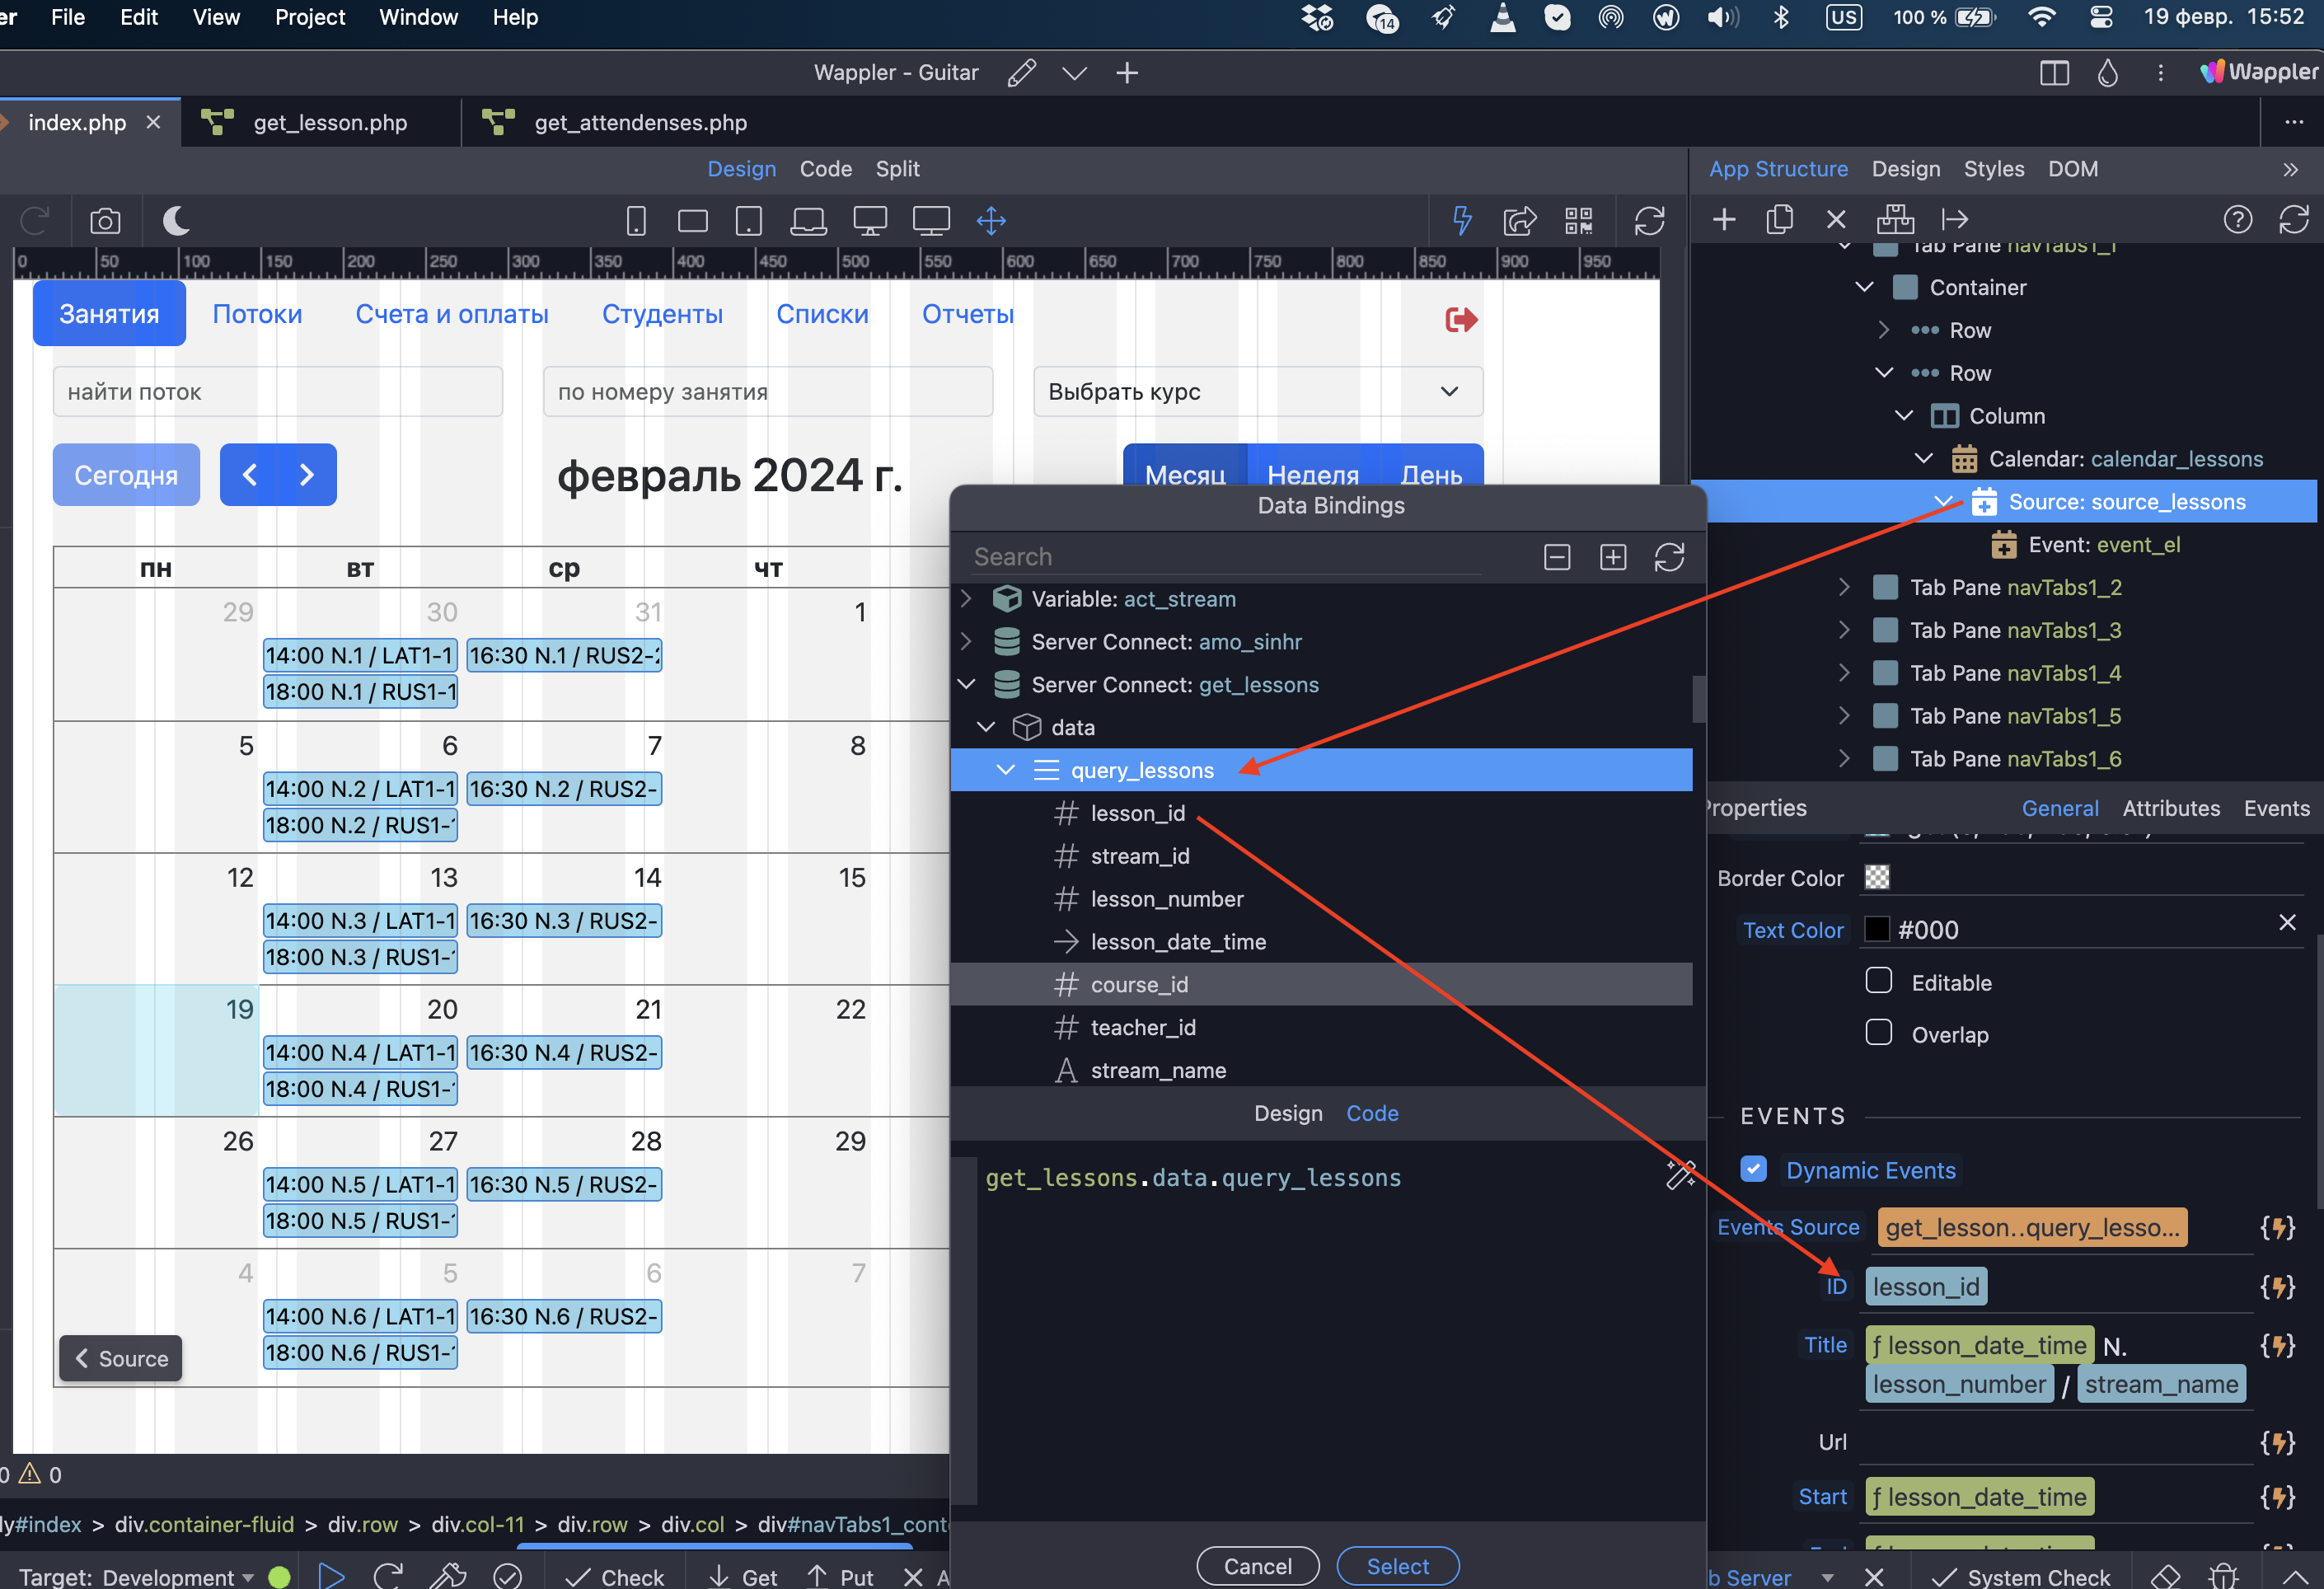Open App Structure help icon
This screenshot has width=2324, height=1589.
[x=2238, y=220]
